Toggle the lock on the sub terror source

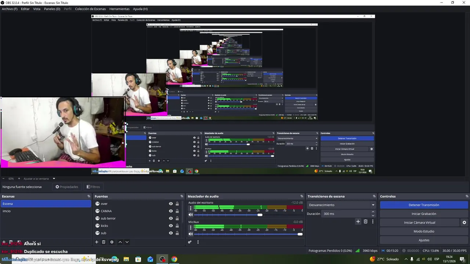[x=177, y=219]
